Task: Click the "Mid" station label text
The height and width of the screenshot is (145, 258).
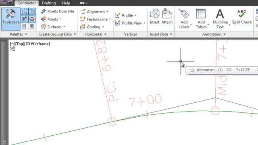Action: coord(222,85)
